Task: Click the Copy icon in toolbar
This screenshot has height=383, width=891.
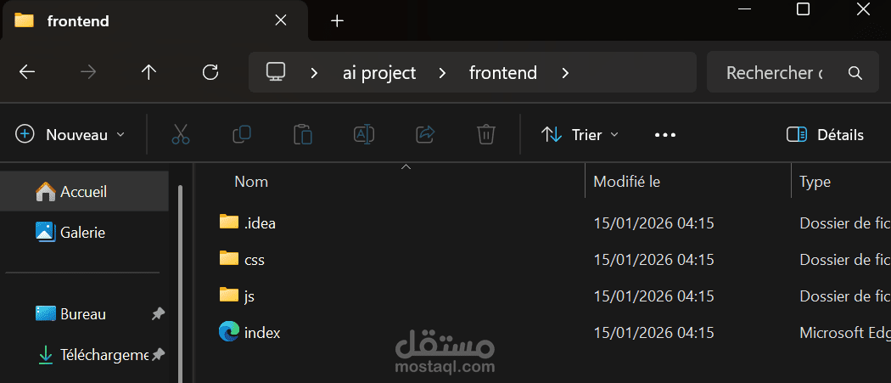Action: [x=242, y=134]
